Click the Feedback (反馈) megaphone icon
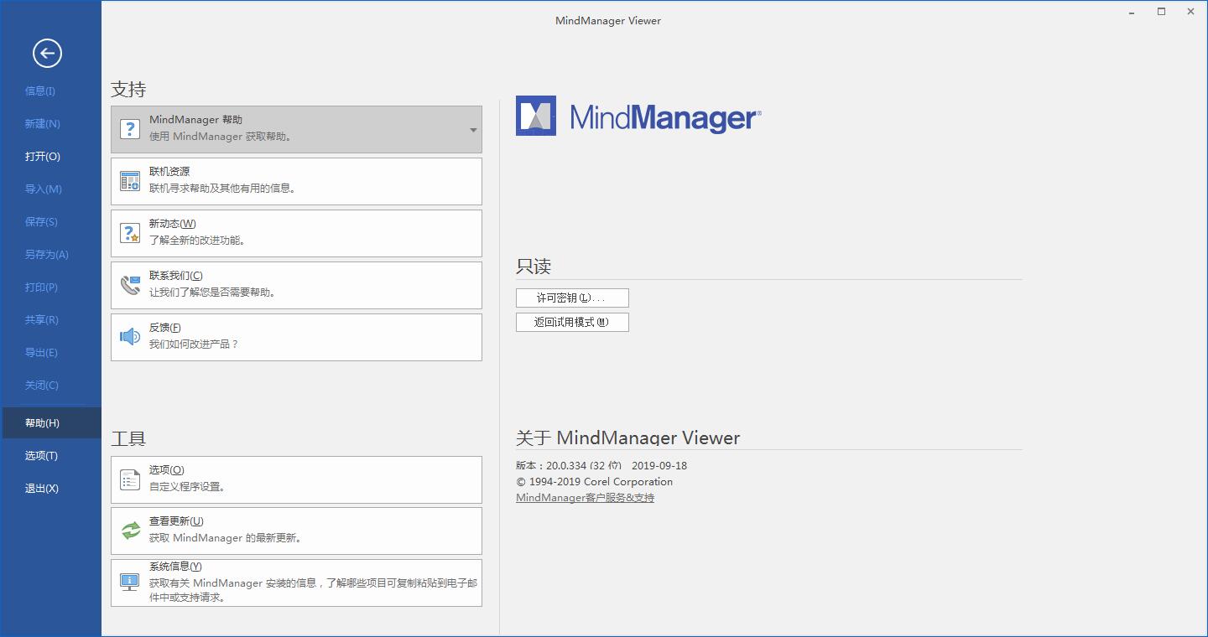 click(129, 337)
